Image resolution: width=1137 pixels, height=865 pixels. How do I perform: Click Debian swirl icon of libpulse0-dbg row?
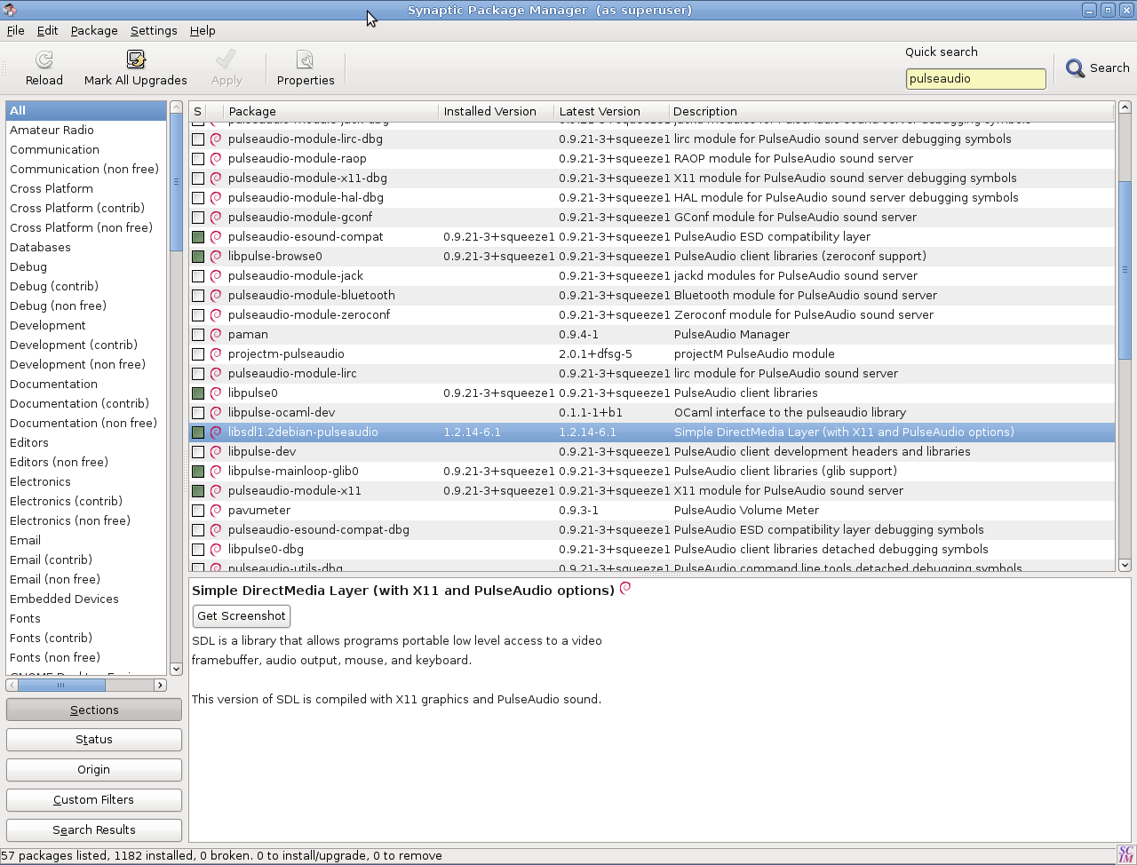pyautogui.click(x=216, y=550)
